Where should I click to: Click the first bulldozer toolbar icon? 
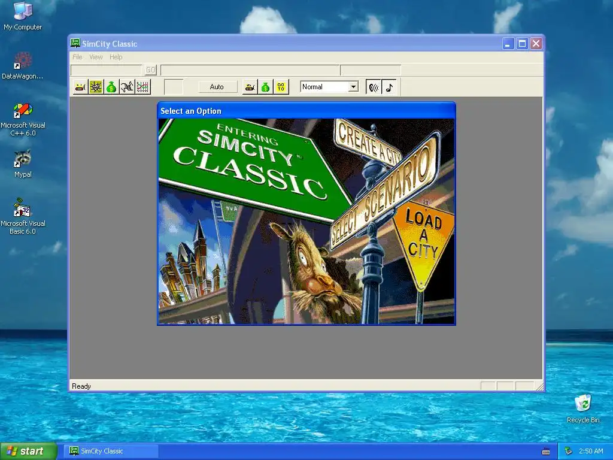(80, 87)
